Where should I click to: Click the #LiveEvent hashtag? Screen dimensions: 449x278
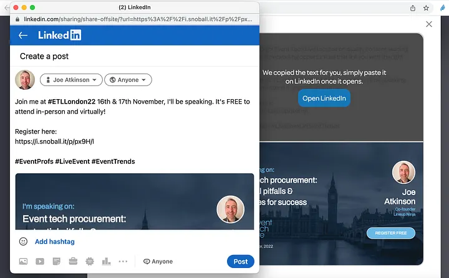click(x=72, y=161)
